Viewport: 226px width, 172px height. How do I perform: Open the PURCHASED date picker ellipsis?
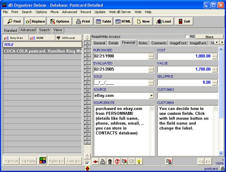pos(151,56)
